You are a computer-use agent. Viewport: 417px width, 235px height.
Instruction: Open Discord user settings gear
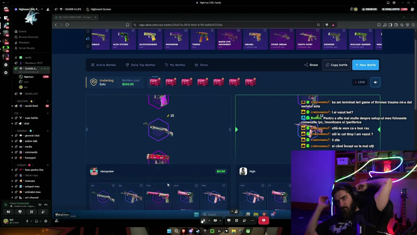46,221
